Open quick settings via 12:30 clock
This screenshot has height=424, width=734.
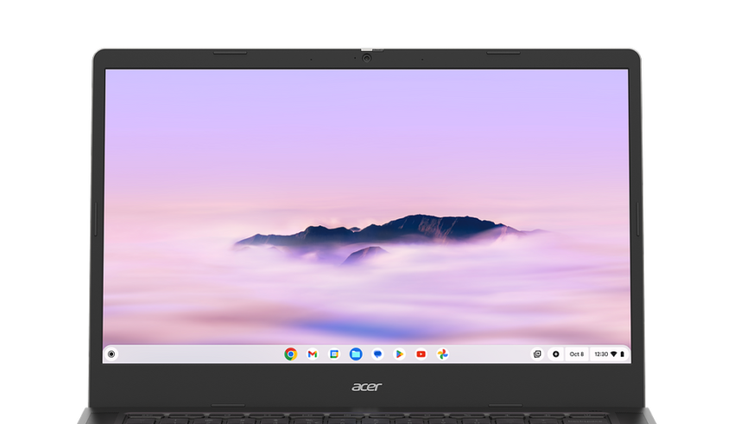click(x=601, y=354)
